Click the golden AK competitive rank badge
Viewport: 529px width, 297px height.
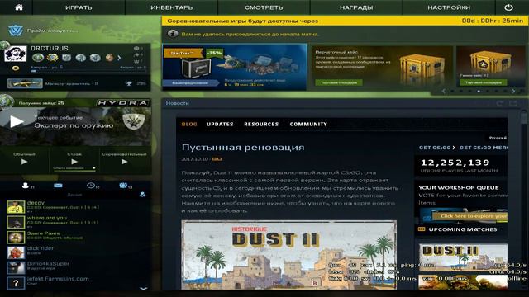[x=25, y=83]
